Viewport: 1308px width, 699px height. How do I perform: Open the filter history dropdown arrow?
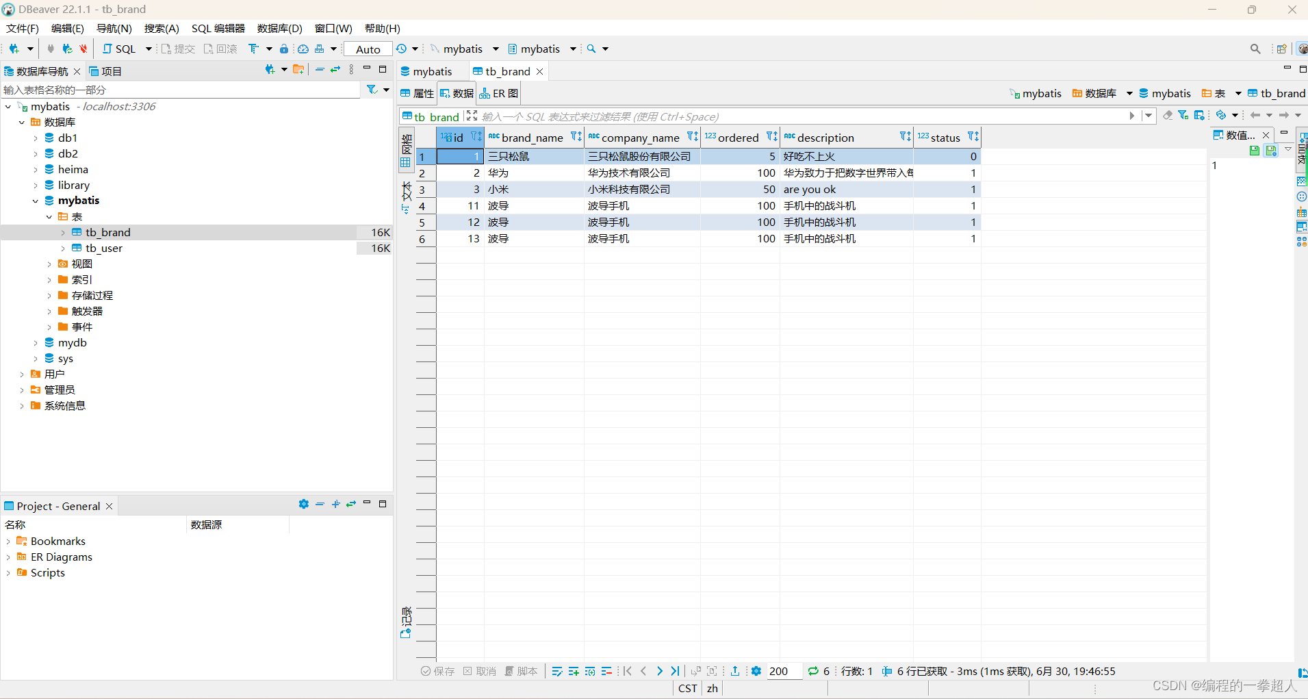1149,116
